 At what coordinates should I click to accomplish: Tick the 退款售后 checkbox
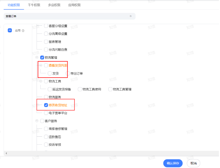pos(46,137)
